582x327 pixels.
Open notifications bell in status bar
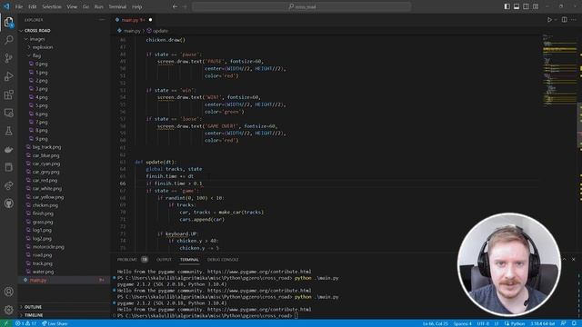(x=574, y=323)
